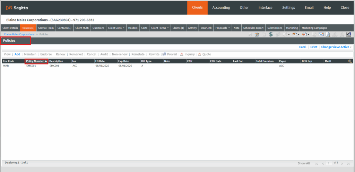
Task: Click the envelope email icon in toolbar
Action: [x=321, y=34]
